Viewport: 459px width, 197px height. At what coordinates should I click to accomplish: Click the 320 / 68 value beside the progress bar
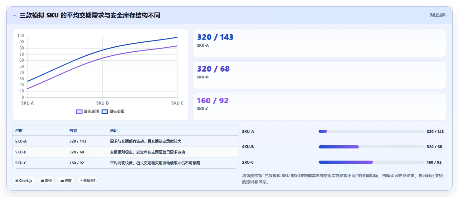pos(434,147)
